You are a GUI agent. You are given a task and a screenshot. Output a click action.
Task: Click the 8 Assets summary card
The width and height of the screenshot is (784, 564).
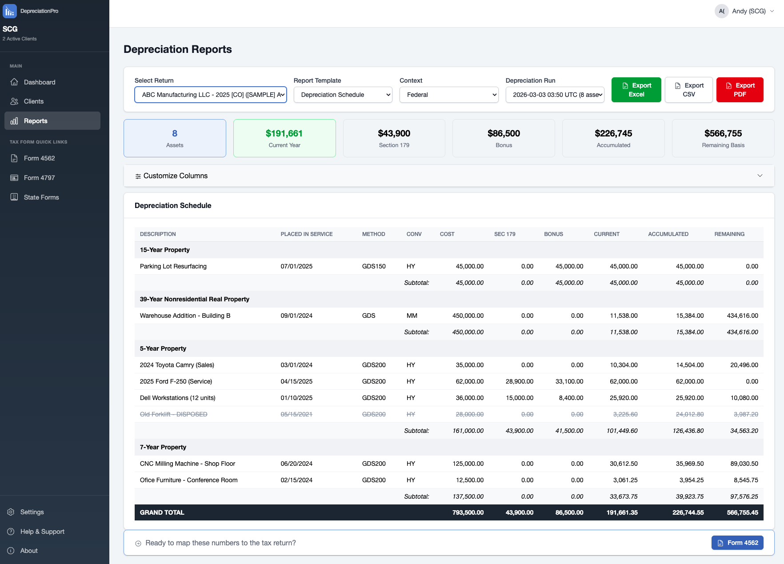pyautogui.click(x=175, y=138)
